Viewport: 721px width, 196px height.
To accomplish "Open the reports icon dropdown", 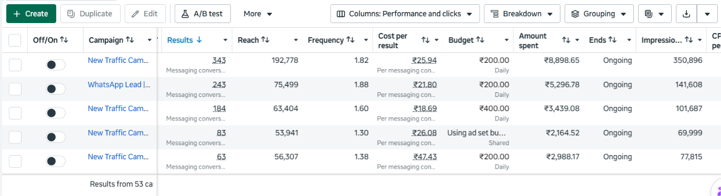I will pyautogui.click(x=654, y=14).
